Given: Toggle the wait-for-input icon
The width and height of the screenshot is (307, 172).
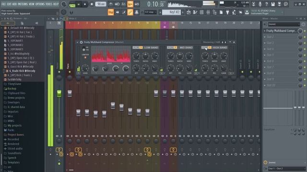Looking at the screenshot, I should point(117,4).
